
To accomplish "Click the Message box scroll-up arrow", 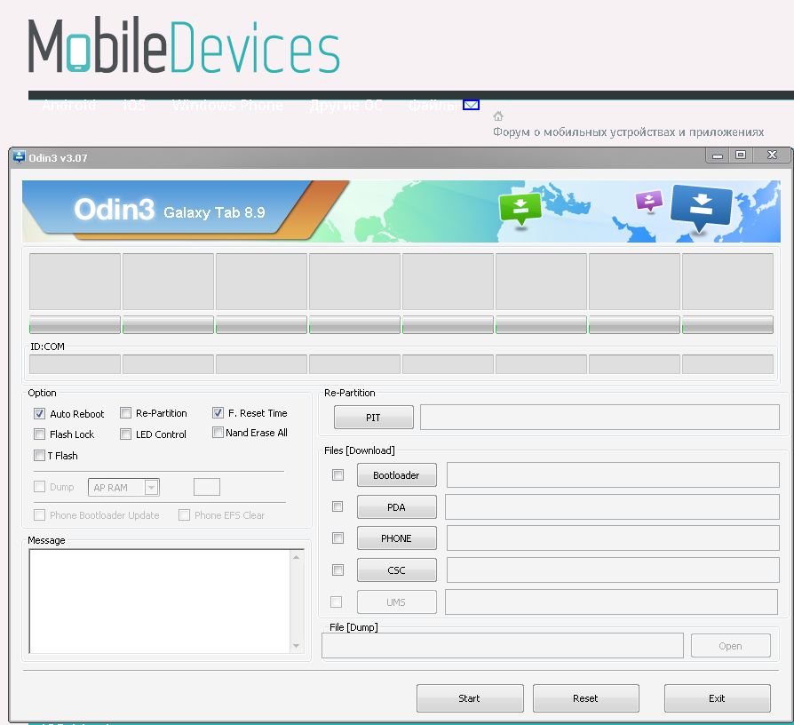I will point(297,557).
